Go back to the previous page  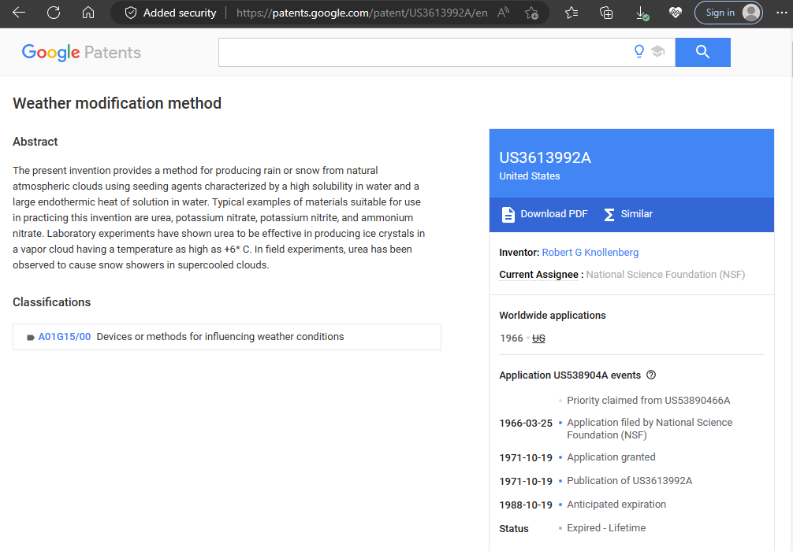coord(19,13)
